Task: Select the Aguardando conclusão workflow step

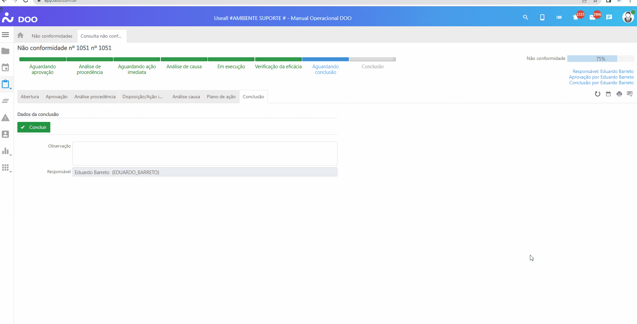Action: tap(326, 69)
